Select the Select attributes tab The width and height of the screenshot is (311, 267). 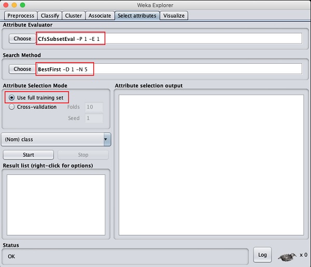tap(137, 16)
